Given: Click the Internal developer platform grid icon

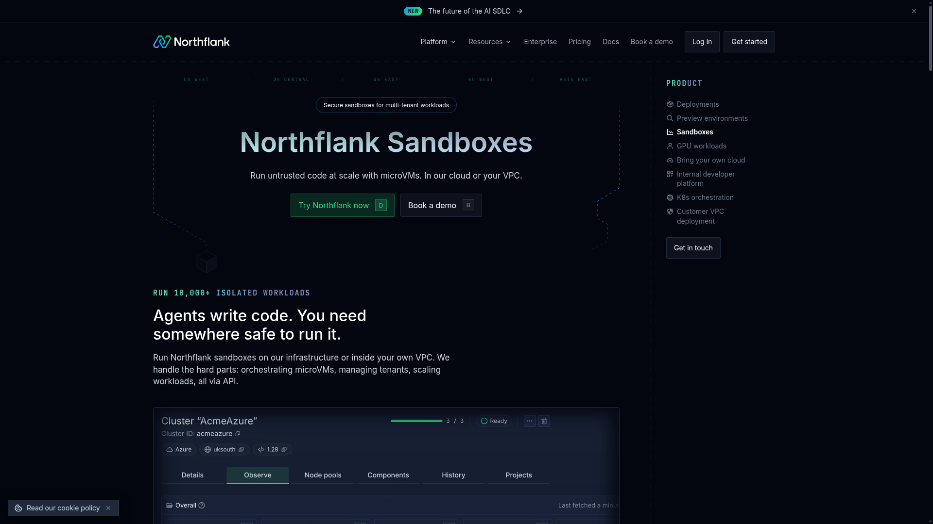Looking at the screenshot, I should [x=670, y=174].
